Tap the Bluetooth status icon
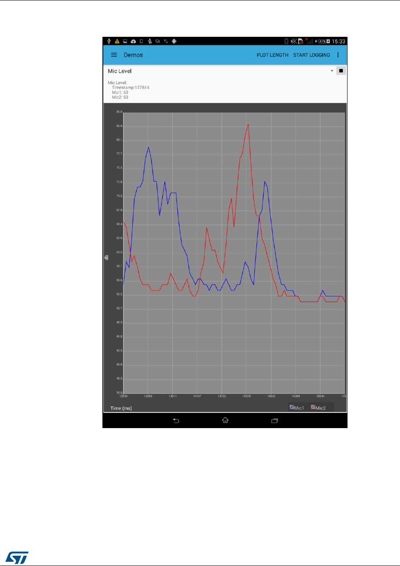The width and height of the screenshot is (400, 566). click(286, 41)
